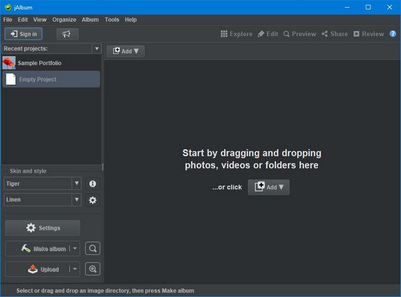Switch to Edit view
401x297 pixels.
pyautogui.click(x=268, y=34)
